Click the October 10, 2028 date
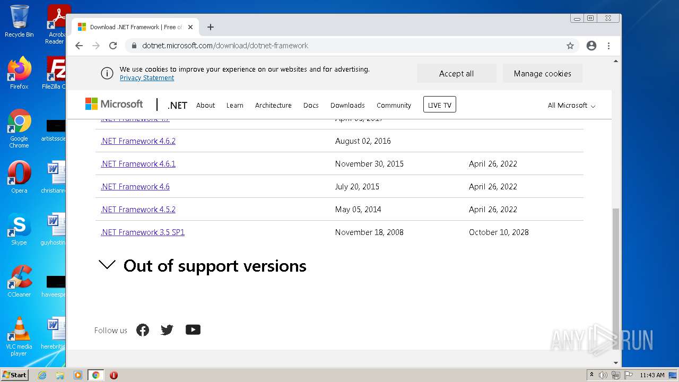 coord(499,232)
